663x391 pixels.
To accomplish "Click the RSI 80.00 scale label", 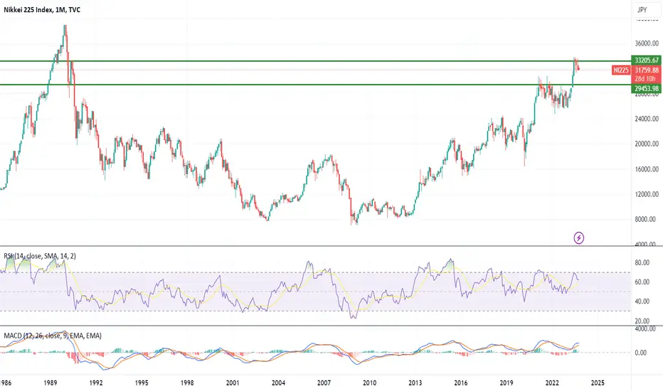I will coord(642,262).
